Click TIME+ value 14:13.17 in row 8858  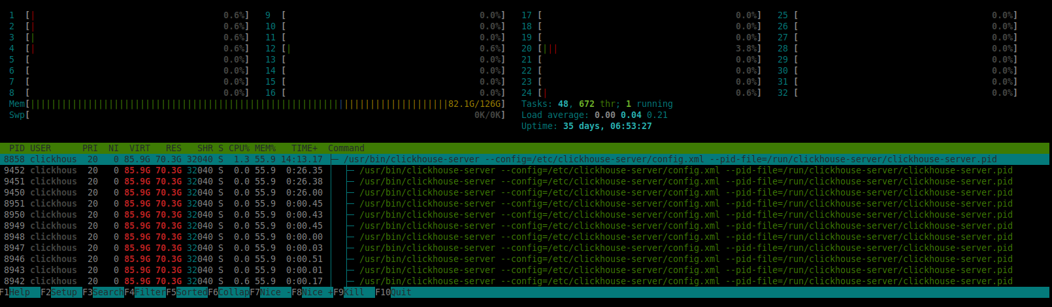[x=302, y=159]
